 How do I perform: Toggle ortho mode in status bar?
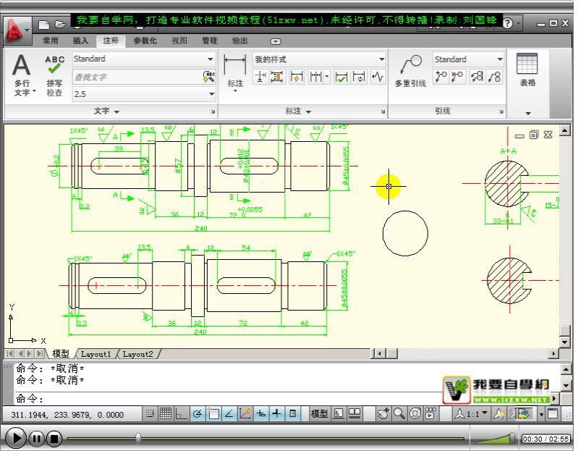coord(182,414)
